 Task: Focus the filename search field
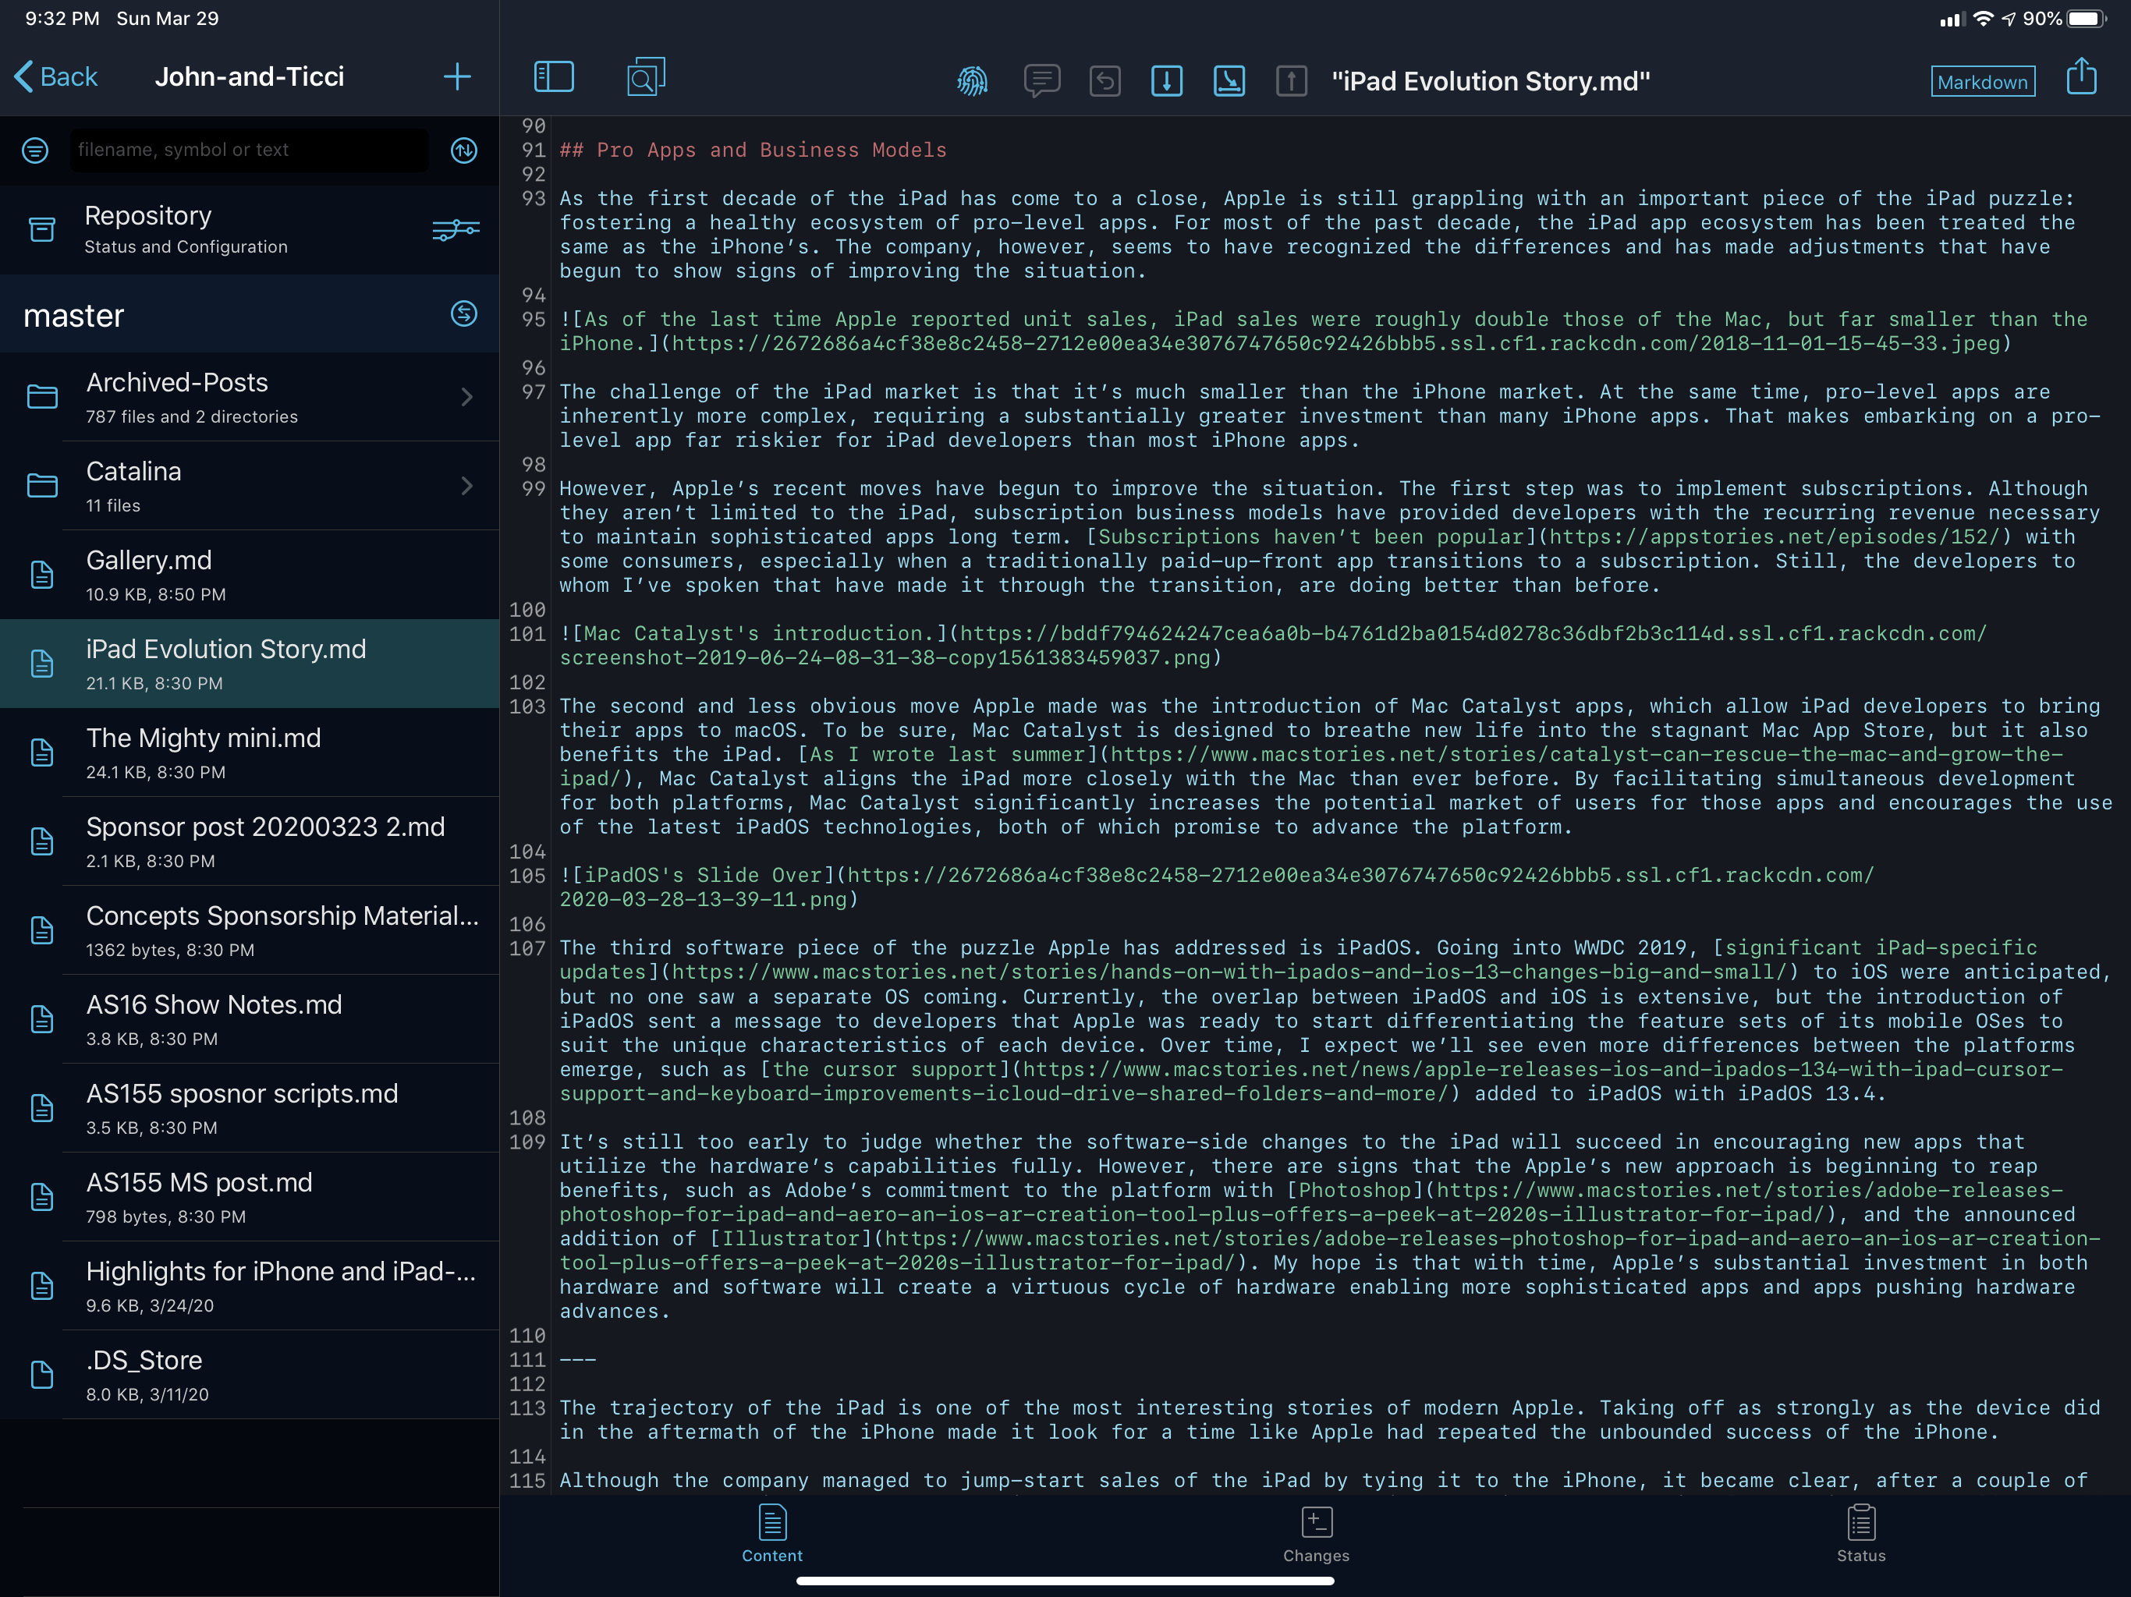[x=249, y=150]
